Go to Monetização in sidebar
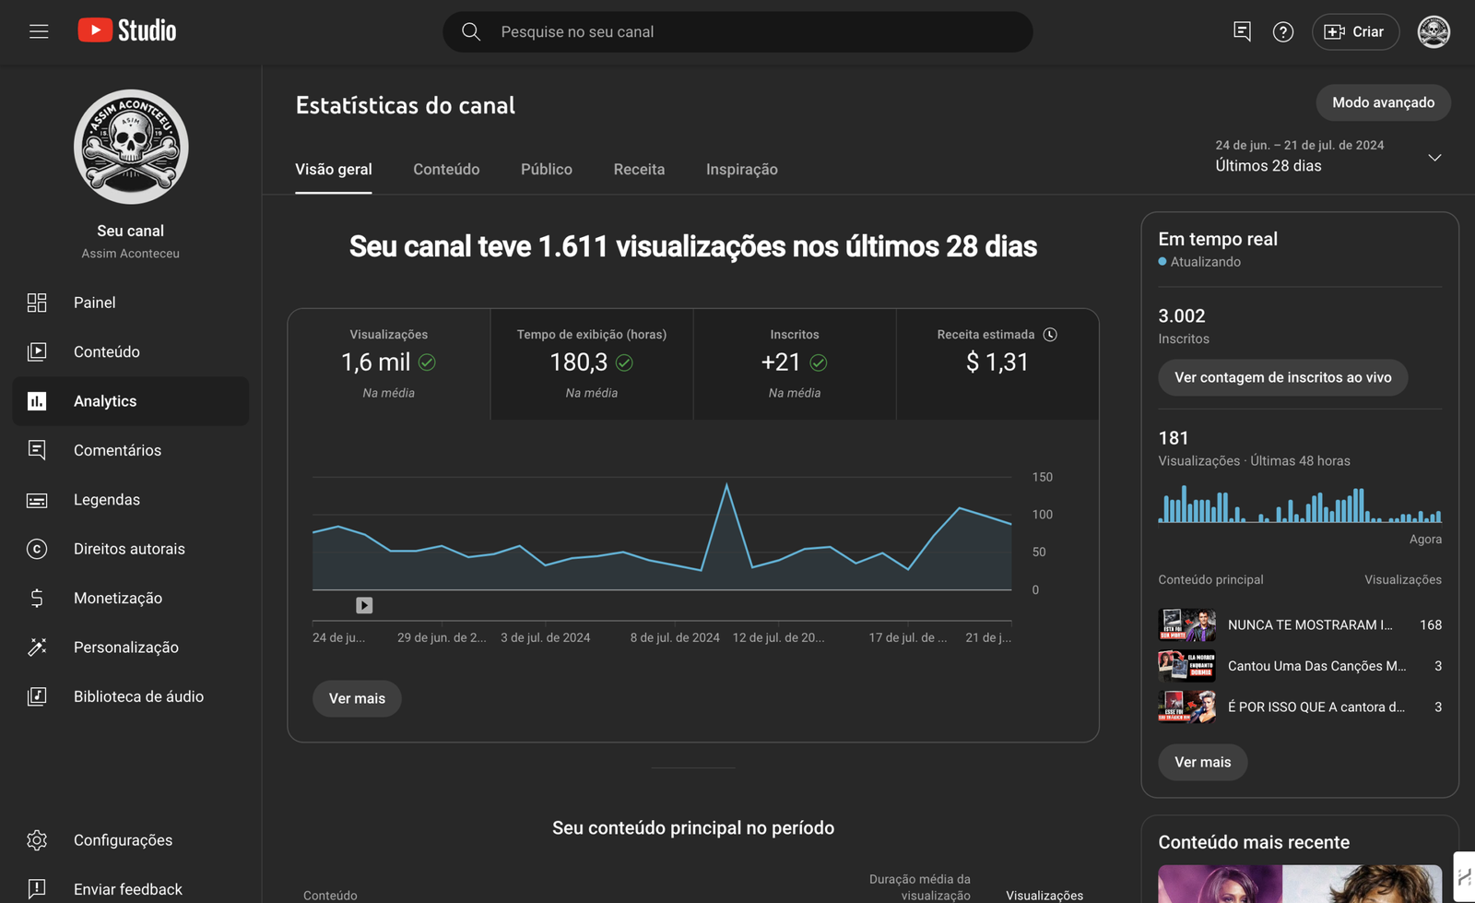The width and height of the screenshot is (1475, 903). click(x=118, y=598)
